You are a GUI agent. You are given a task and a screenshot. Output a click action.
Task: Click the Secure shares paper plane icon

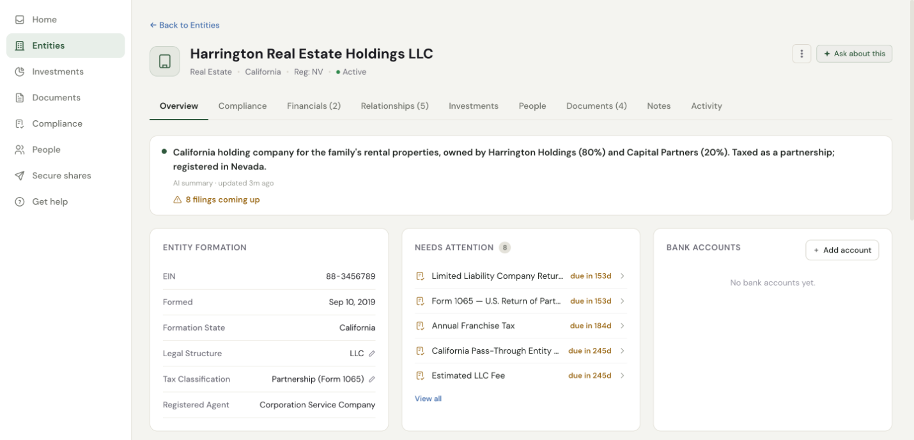click(20, 176)
